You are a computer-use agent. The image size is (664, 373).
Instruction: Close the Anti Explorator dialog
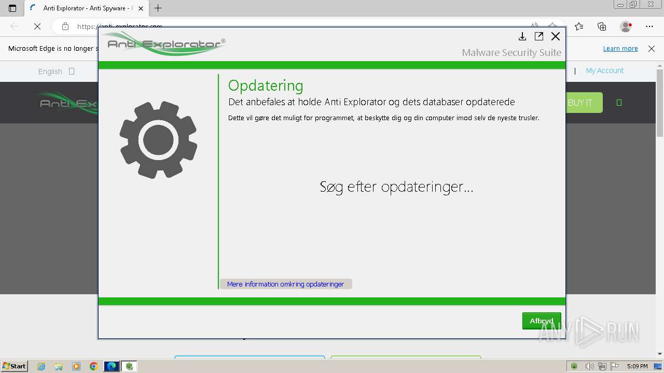556,36
